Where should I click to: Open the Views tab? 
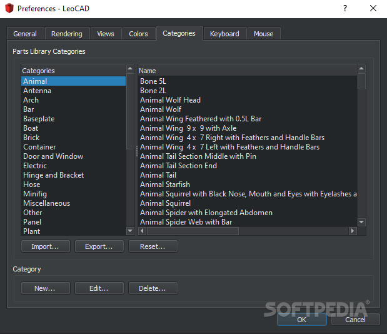pos(106,34)
